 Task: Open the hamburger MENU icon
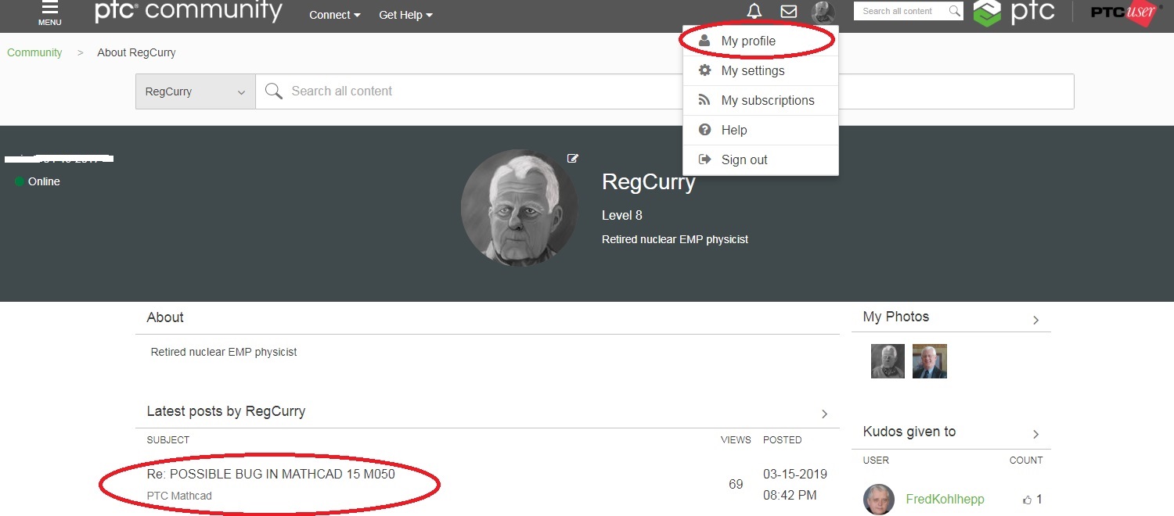pos(49,11)
